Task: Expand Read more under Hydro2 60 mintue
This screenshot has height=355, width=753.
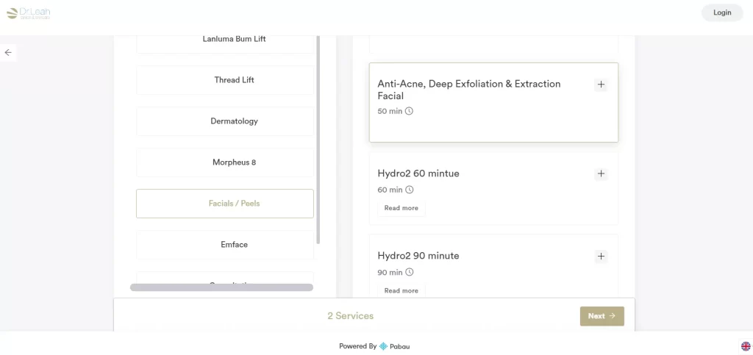Action: 402,209
